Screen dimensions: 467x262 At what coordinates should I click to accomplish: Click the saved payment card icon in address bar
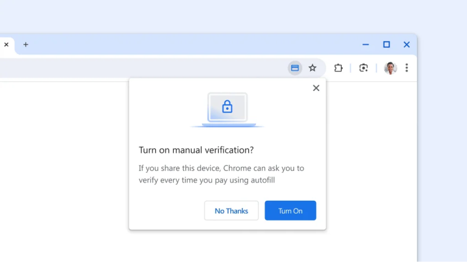tap(295, 68)
